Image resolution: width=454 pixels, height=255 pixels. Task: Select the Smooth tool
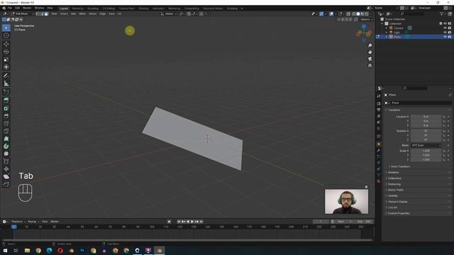tap(6, 154)
